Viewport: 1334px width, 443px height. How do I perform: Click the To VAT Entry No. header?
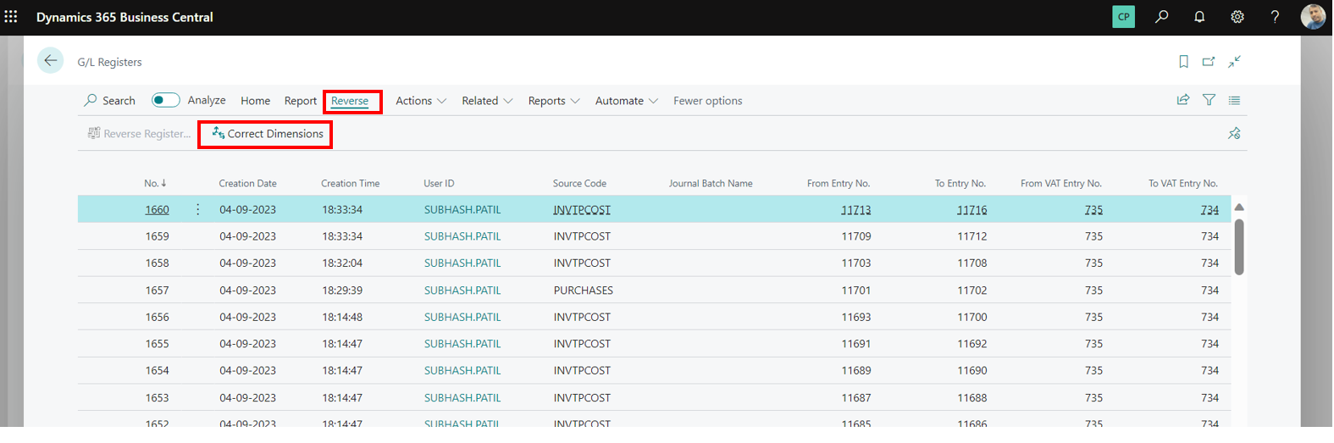click(1182, 183)
